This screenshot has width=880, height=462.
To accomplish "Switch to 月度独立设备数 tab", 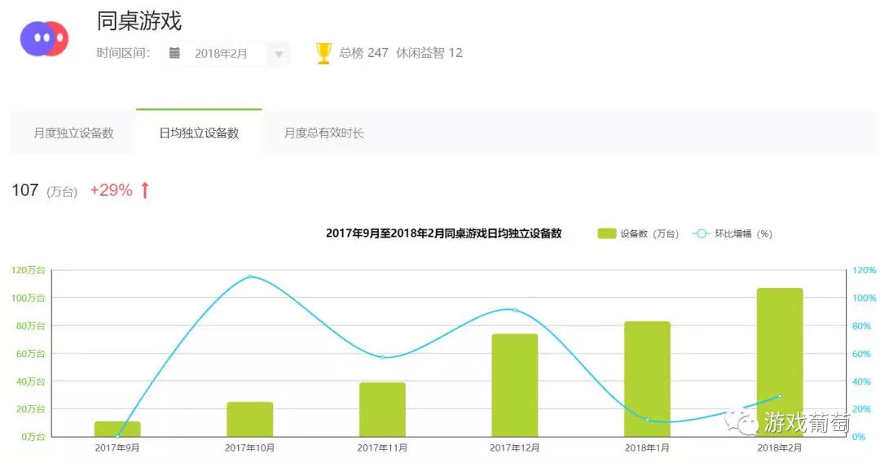I will point(73,133).
